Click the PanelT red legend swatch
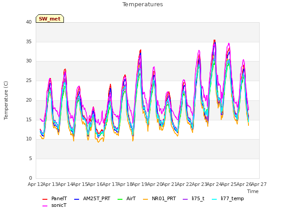Image resolution: width=286 pixels, height=214 pixels. coord(45,199)
